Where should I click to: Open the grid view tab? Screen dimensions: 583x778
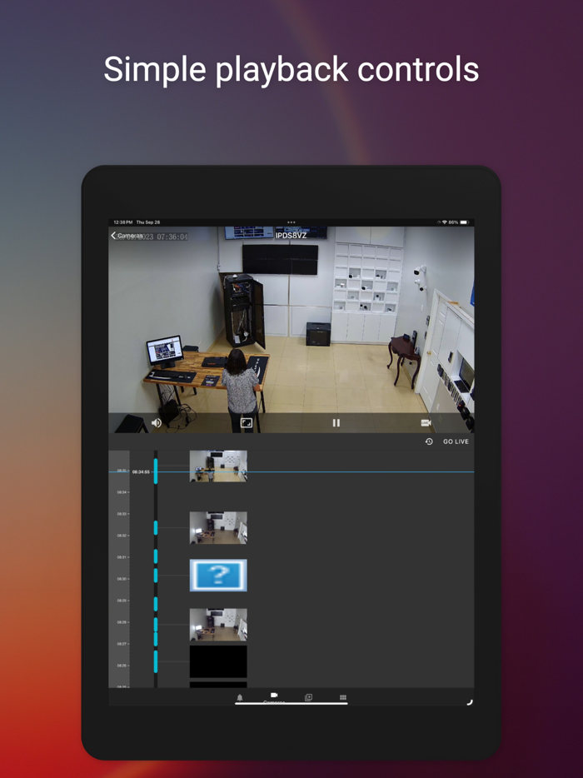coord(343,697)
